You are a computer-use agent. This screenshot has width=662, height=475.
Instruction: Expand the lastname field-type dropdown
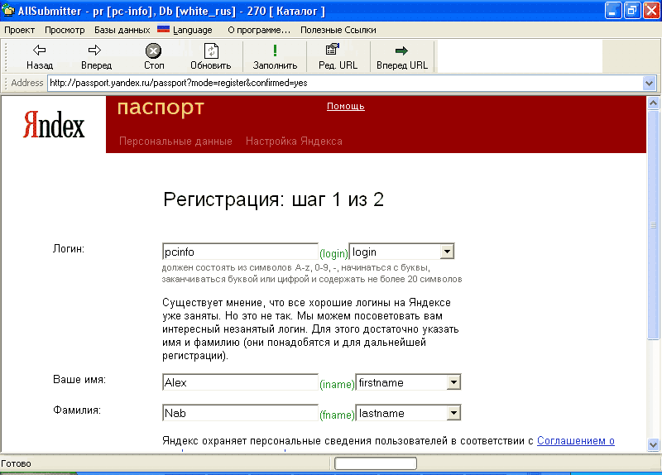tap(453, 414)
